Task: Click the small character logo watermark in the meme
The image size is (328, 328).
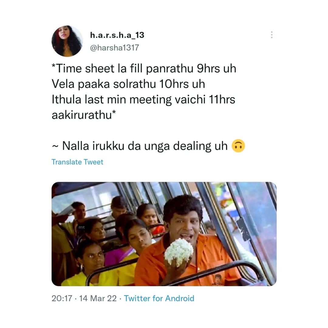Action: (217, 280)
